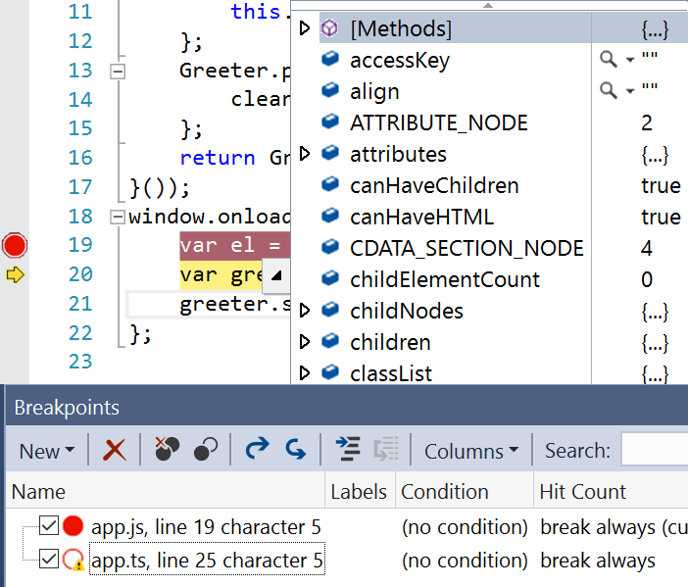
Task: Click value 2 of ATTRIBUTE_NODE
Action: [x=646, y=122]
